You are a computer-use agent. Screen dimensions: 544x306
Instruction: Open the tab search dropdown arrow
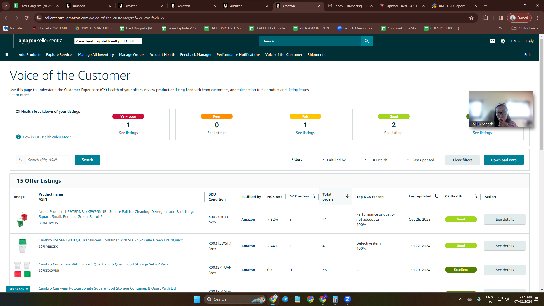coord(6,6)
